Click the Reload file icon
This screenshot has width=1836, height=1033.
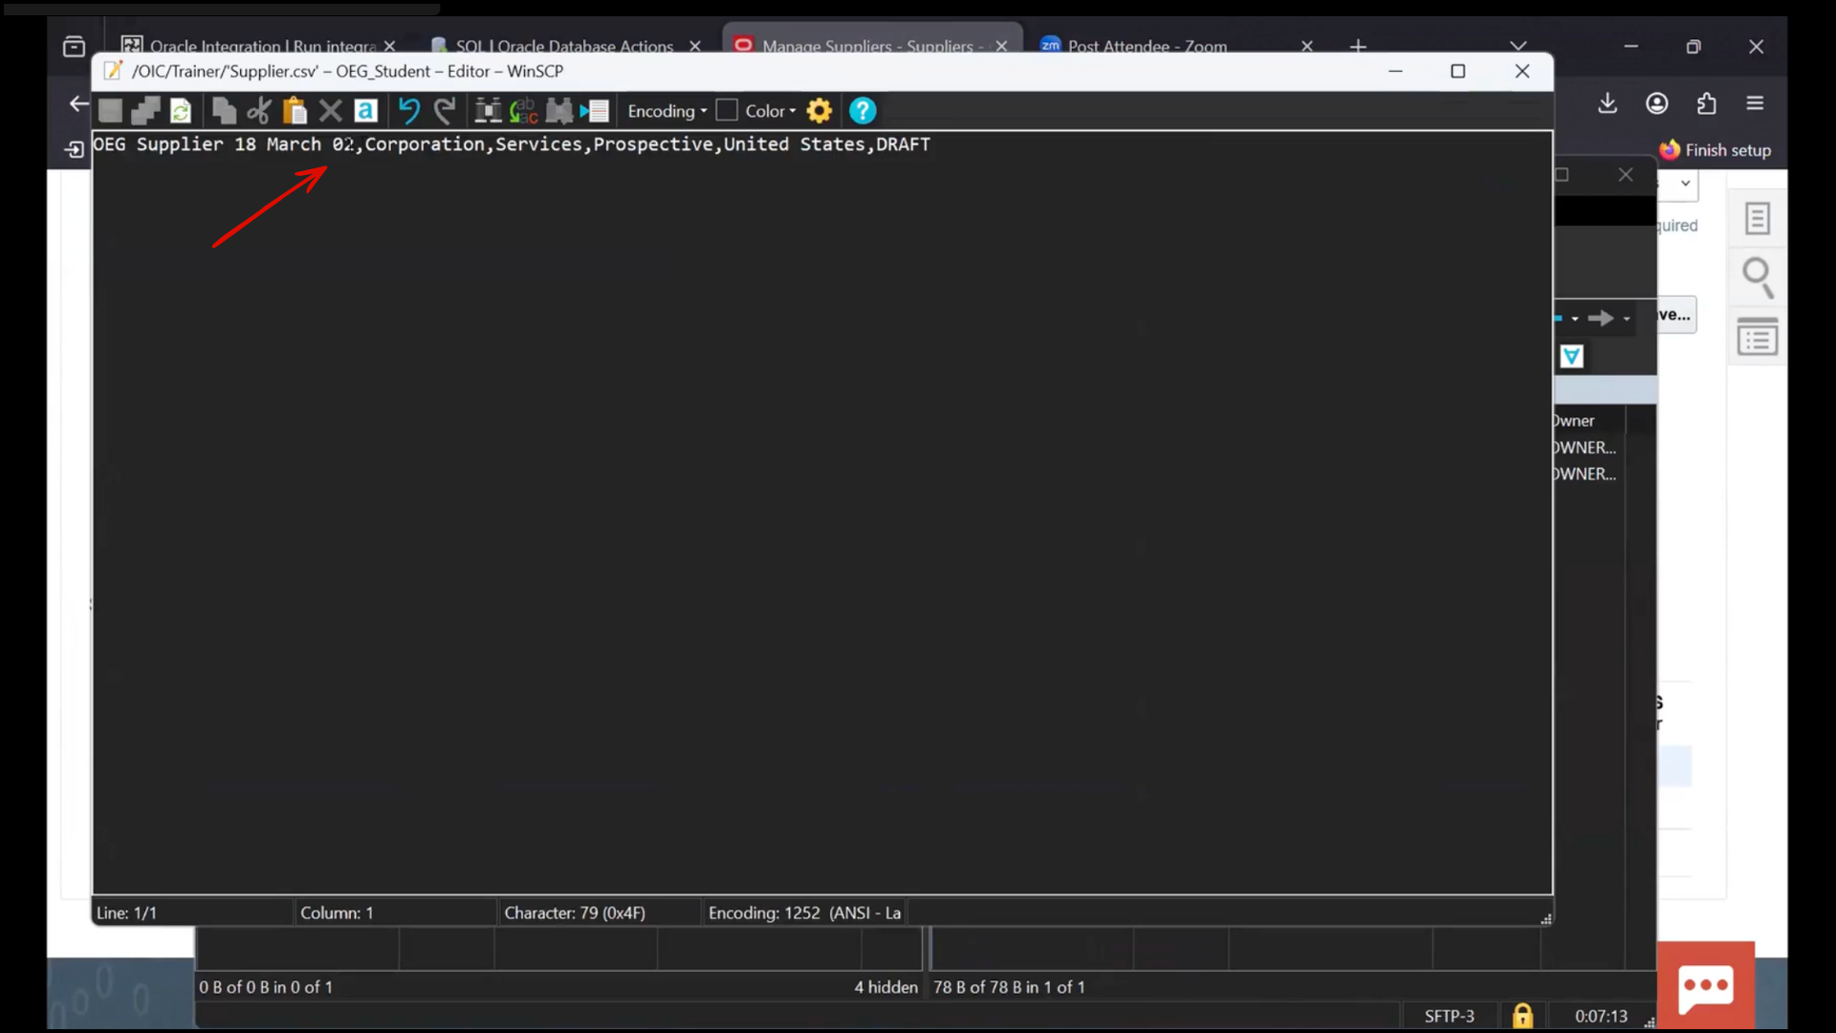181,111
